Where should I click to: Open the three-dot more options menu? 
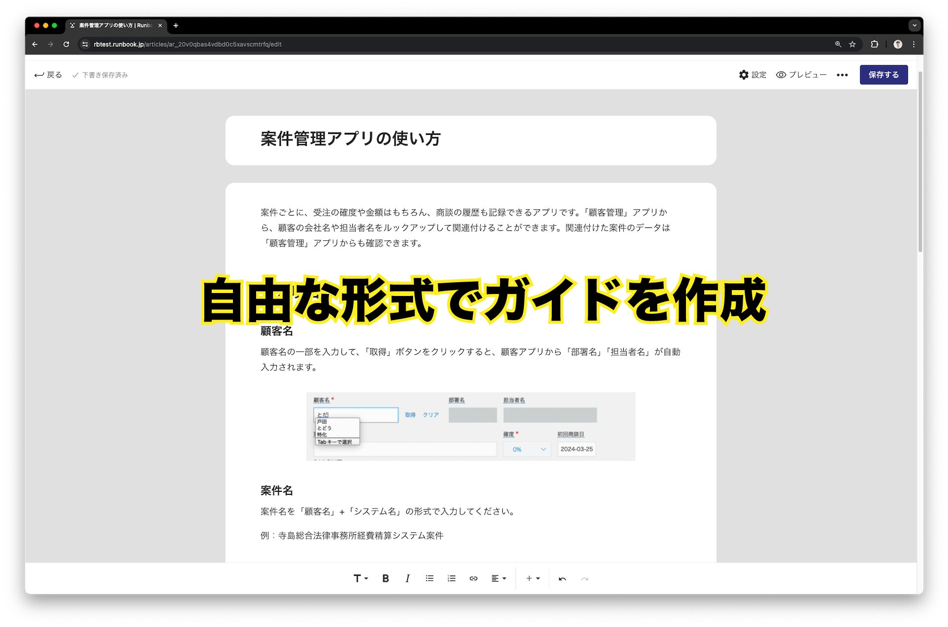point(842,75)
